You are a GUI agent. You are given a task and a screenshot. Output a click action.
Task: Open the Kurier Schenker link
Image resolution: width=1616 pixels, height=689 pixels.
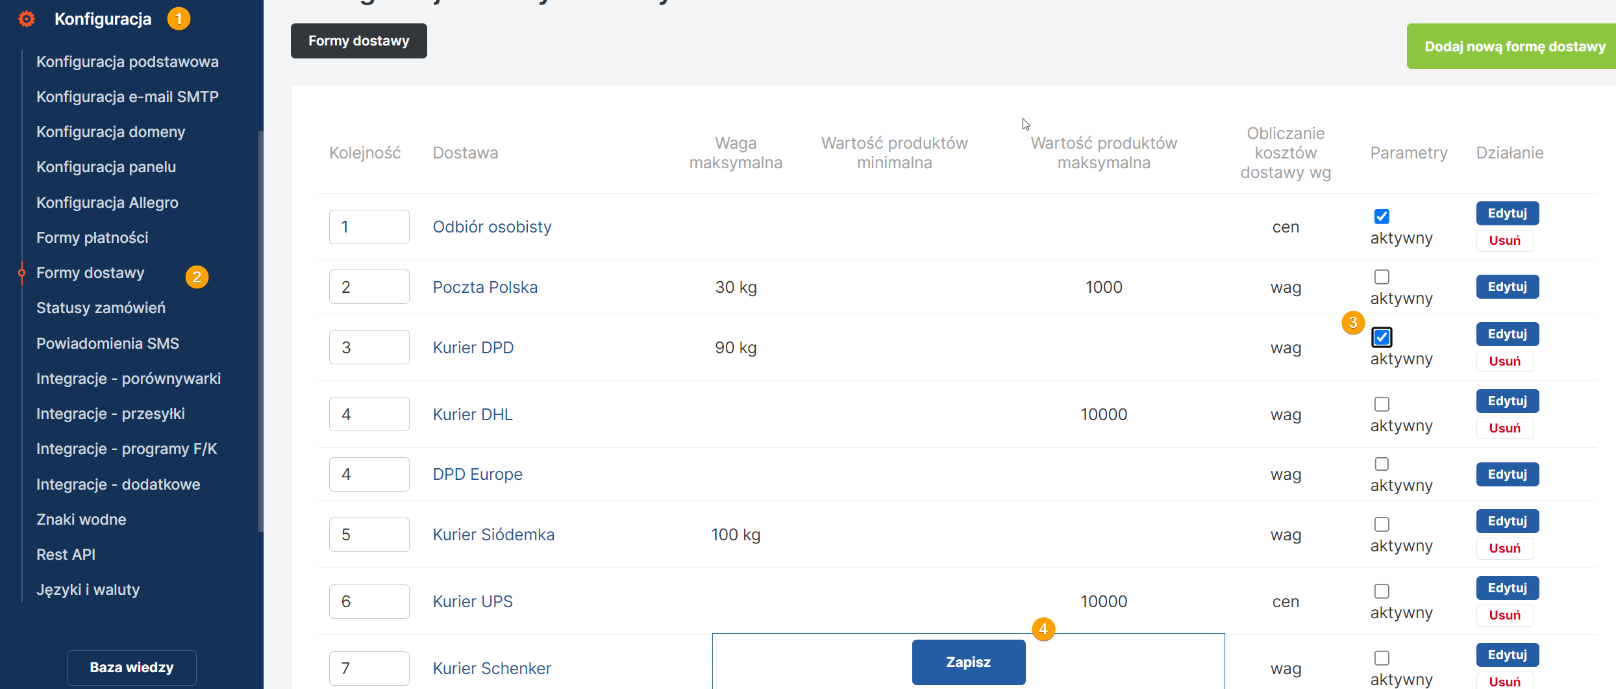pyautogui.click(x=491, y=668)
